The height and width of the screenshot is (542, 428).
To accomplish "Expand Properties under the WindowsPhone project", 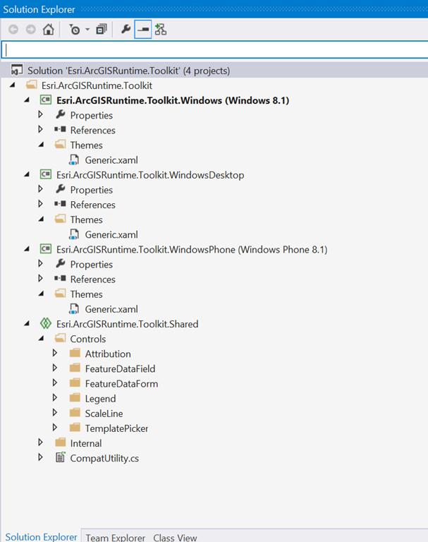I will (x=40, y=264).
